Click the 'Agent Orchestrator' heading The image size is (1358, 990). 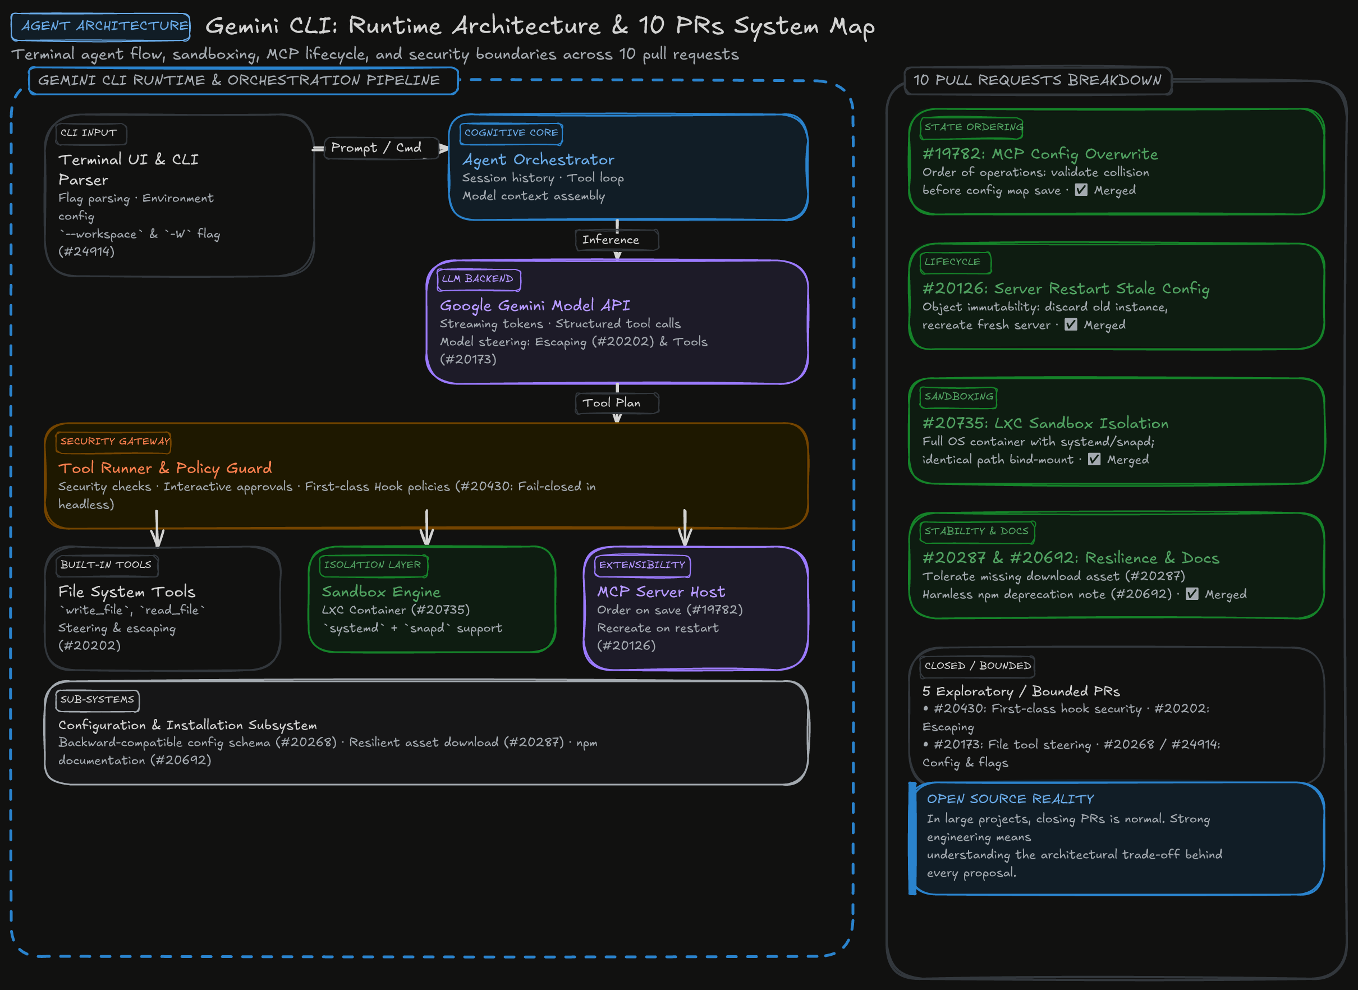coord(538,159)
